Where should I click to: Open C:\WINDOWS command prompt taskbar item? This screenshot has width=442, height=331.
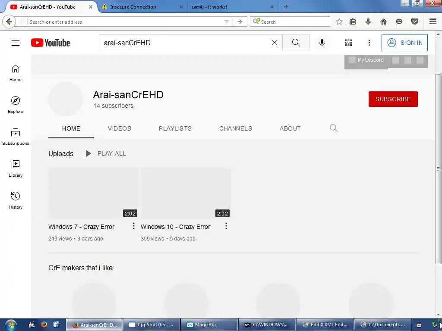pos(267,325)
